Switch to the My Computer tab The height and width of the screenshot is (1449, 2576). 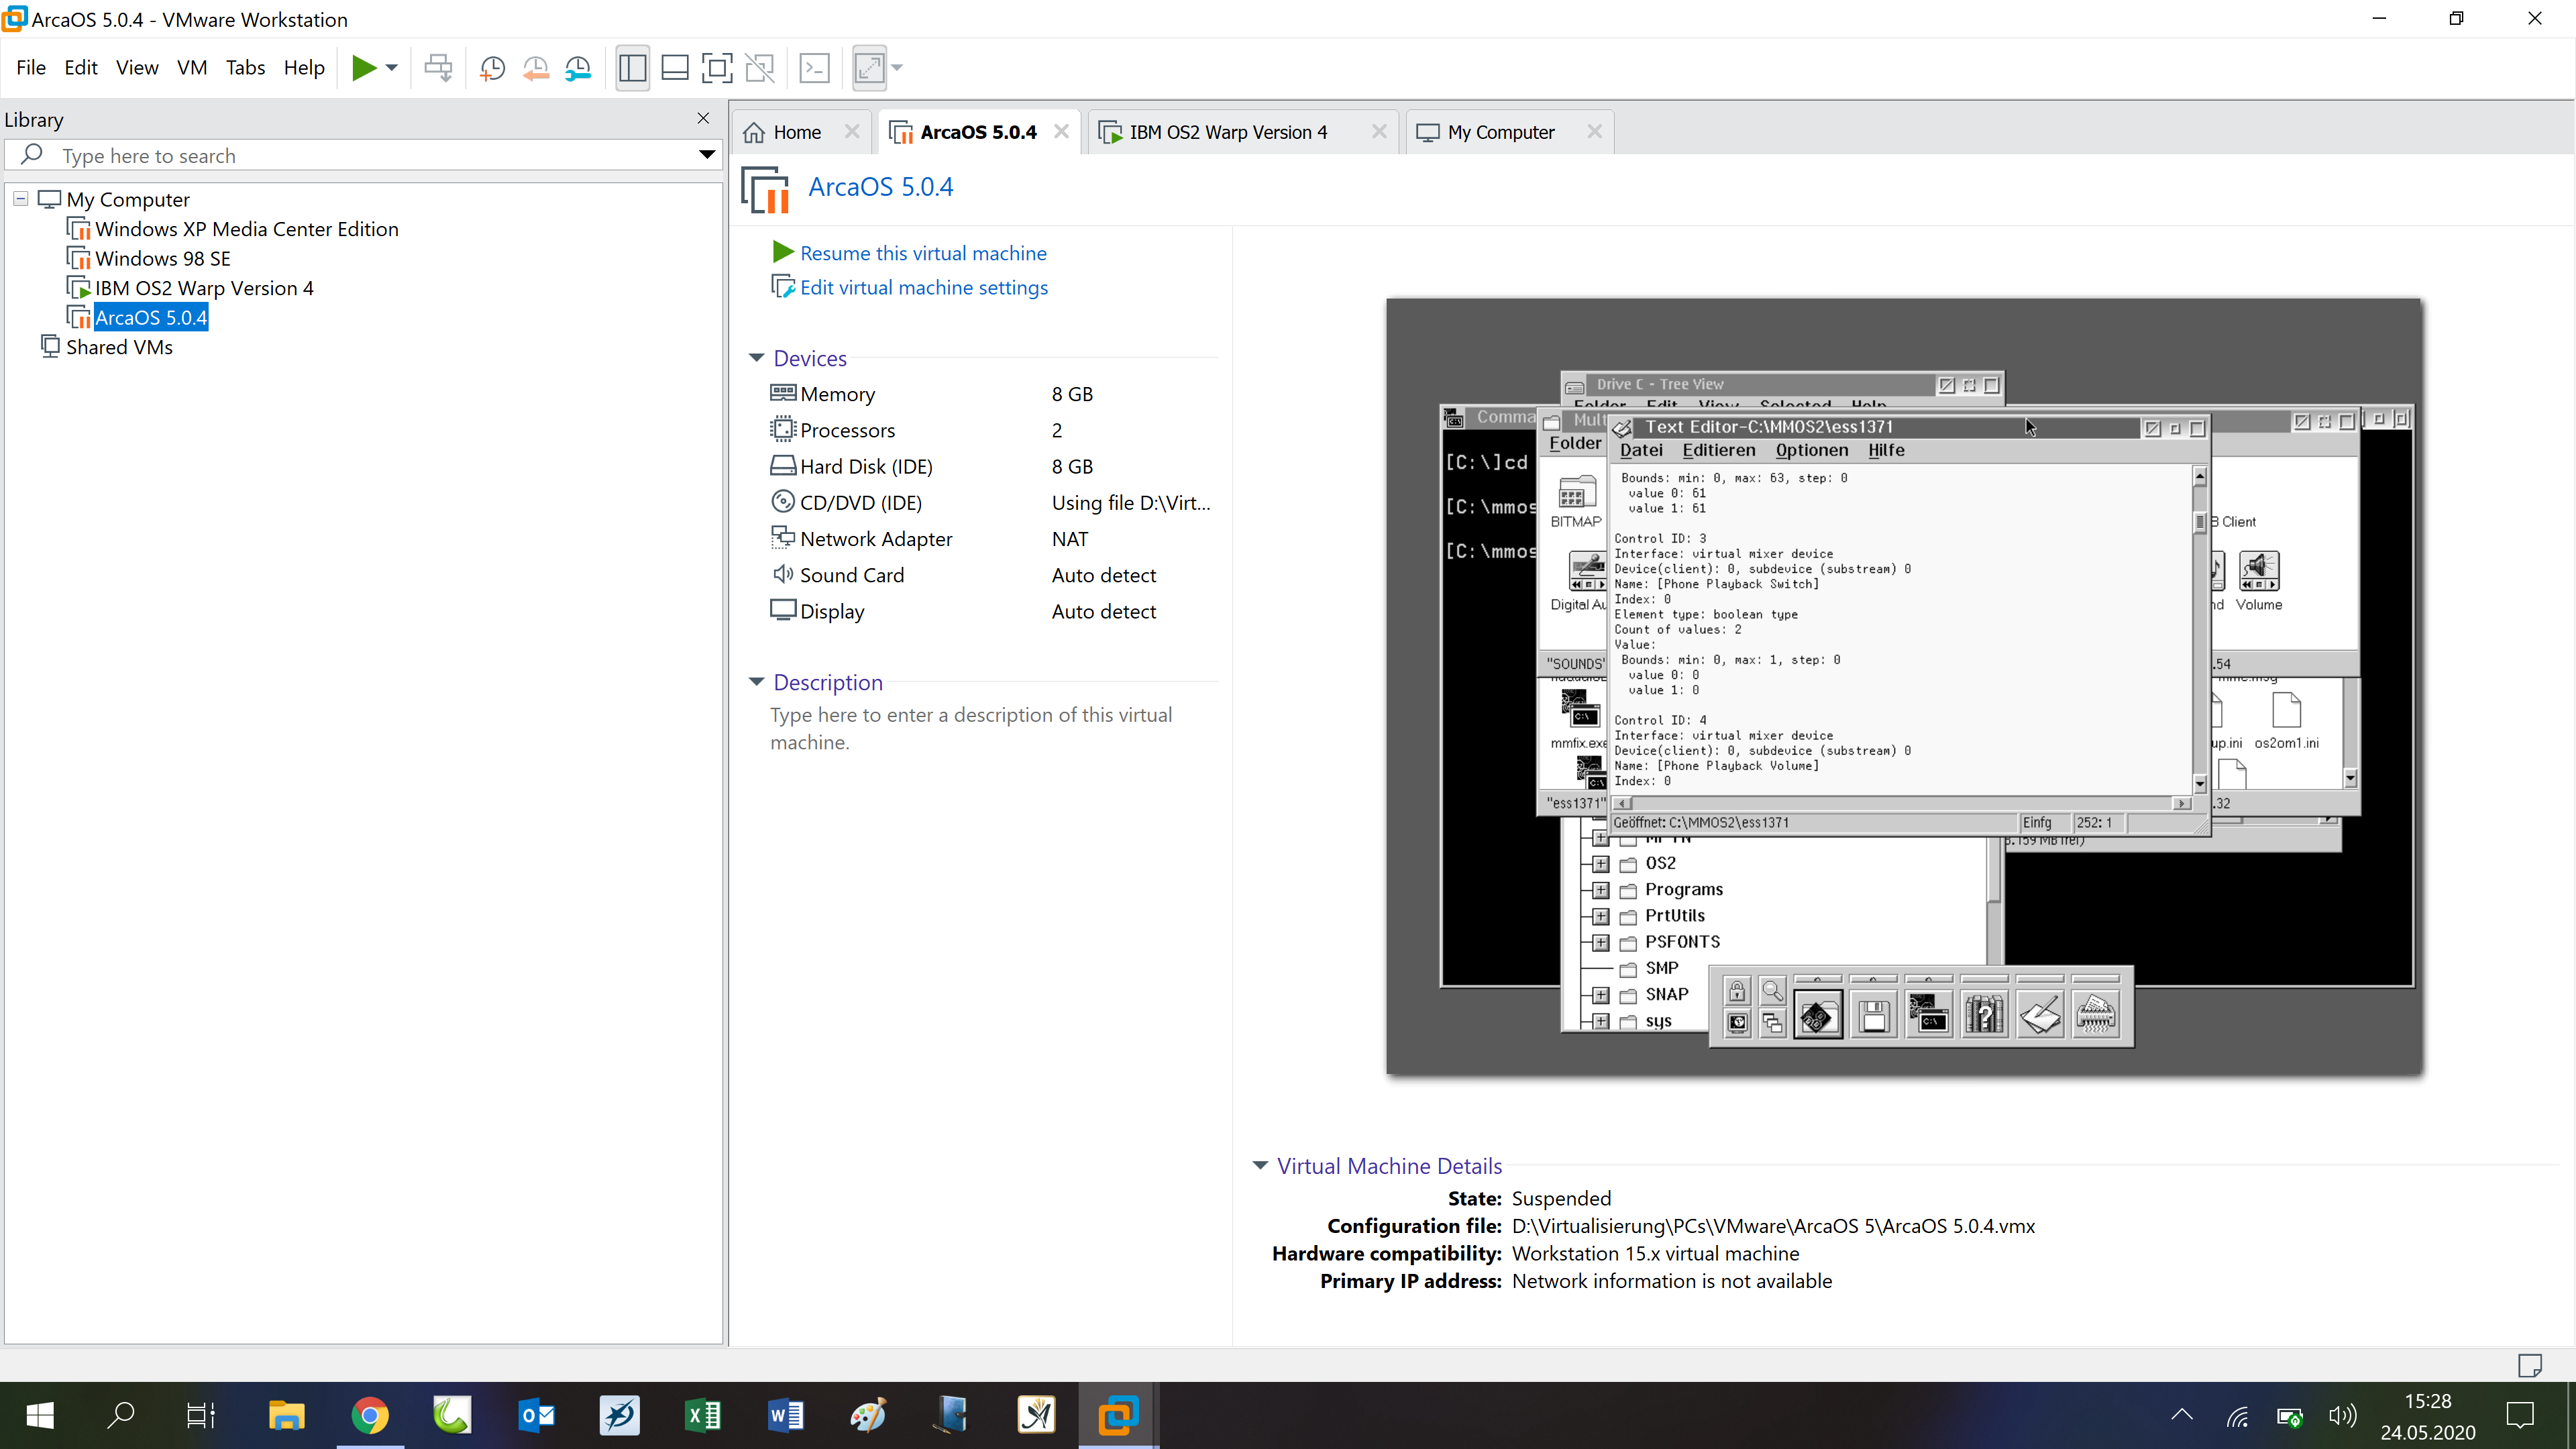tap(1500, 132)
